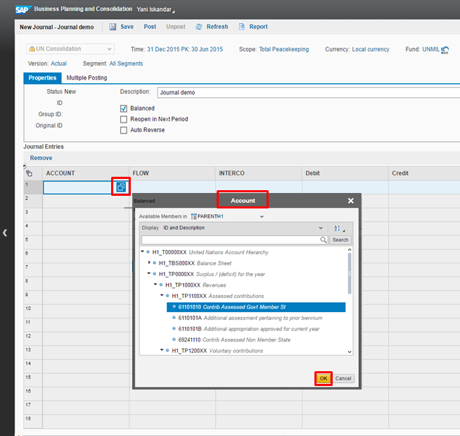The width and height of the screenshot is (460, 436).
Task: Click the SAP logo
Action: pos(23,10)
